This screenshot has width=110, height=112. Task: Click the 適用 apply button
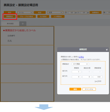click(75, 89)
